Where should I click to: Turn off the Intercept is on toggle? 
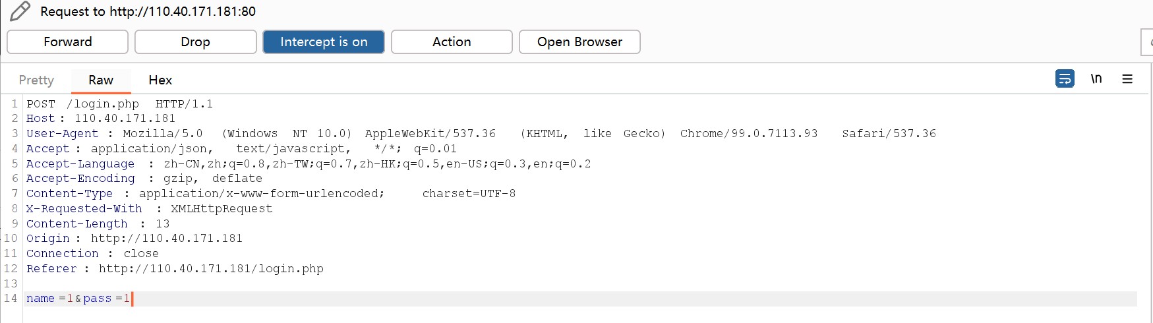(323, 42)
